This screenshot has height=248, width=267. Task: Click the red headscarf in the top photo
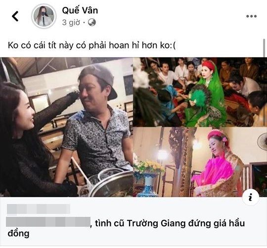pyautogui.click(x=209, y=65)
